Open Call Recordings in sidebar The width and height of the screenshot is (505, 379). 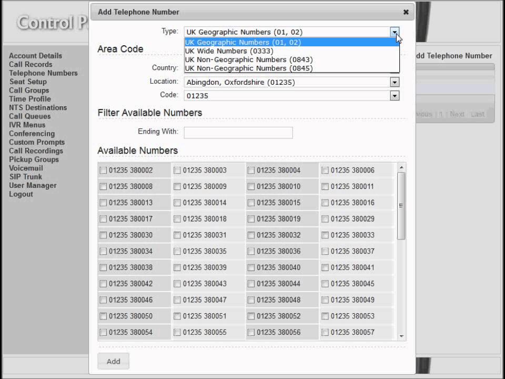point(36,151)
